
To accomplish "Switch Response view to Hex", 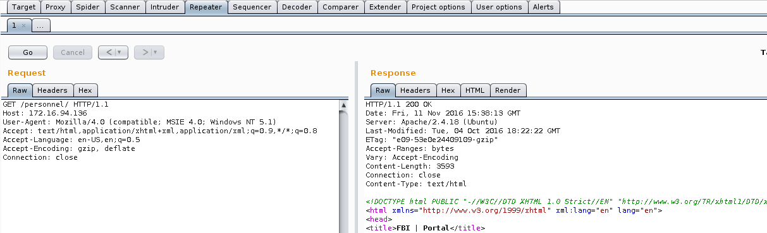I will 448,90.
